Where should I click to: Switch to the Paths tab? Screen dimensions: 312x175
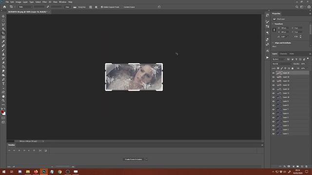(292, 54)
